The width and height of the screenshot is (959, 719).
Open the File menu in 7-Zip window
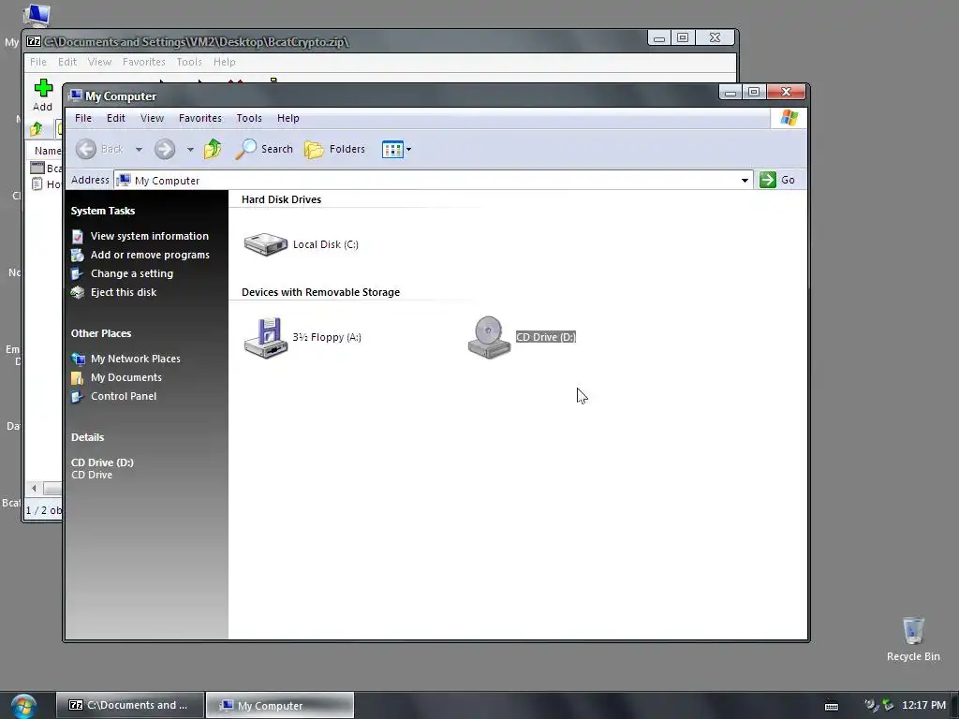(37, 62)
